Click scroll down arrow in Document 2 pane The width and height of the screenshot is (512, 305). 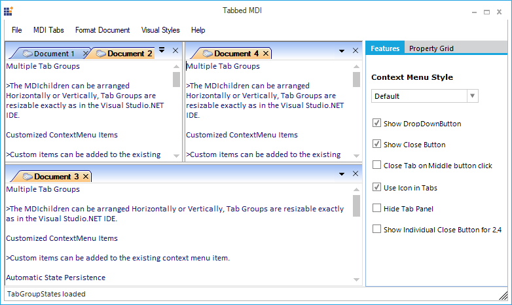(176, 156)
